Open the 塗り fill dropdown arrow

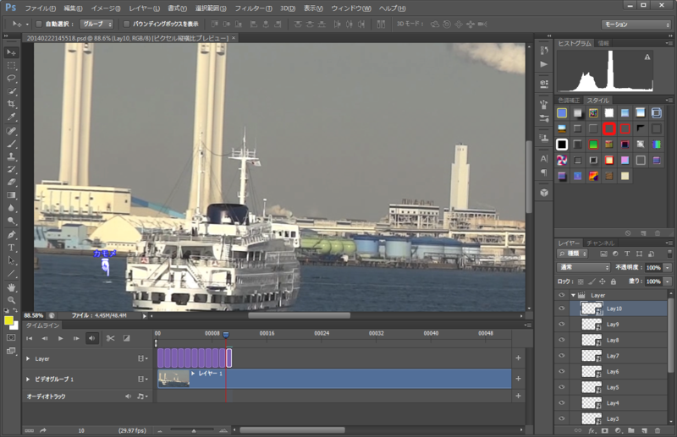[x=668, y=281]
